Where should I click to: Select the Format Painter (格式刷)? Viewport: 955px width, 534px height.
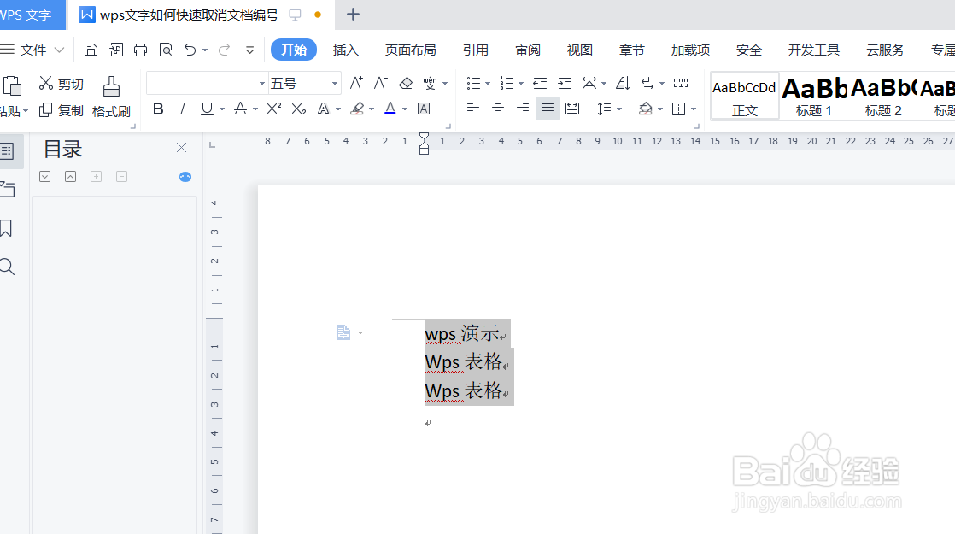[111, 97]
